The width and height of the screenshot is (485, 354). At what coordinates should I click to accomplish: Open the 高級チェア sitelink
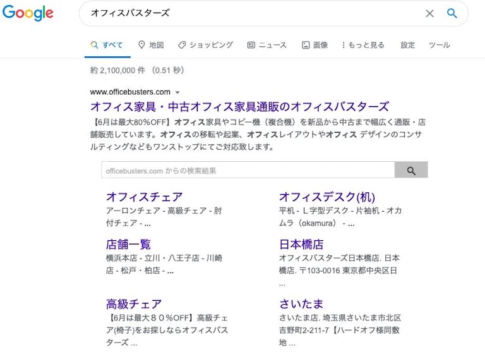(x=134, y=304)
